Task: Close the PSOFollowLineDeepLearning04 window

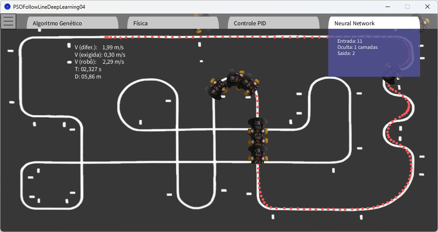Action: pyautogui.click(x=428, y=7)
